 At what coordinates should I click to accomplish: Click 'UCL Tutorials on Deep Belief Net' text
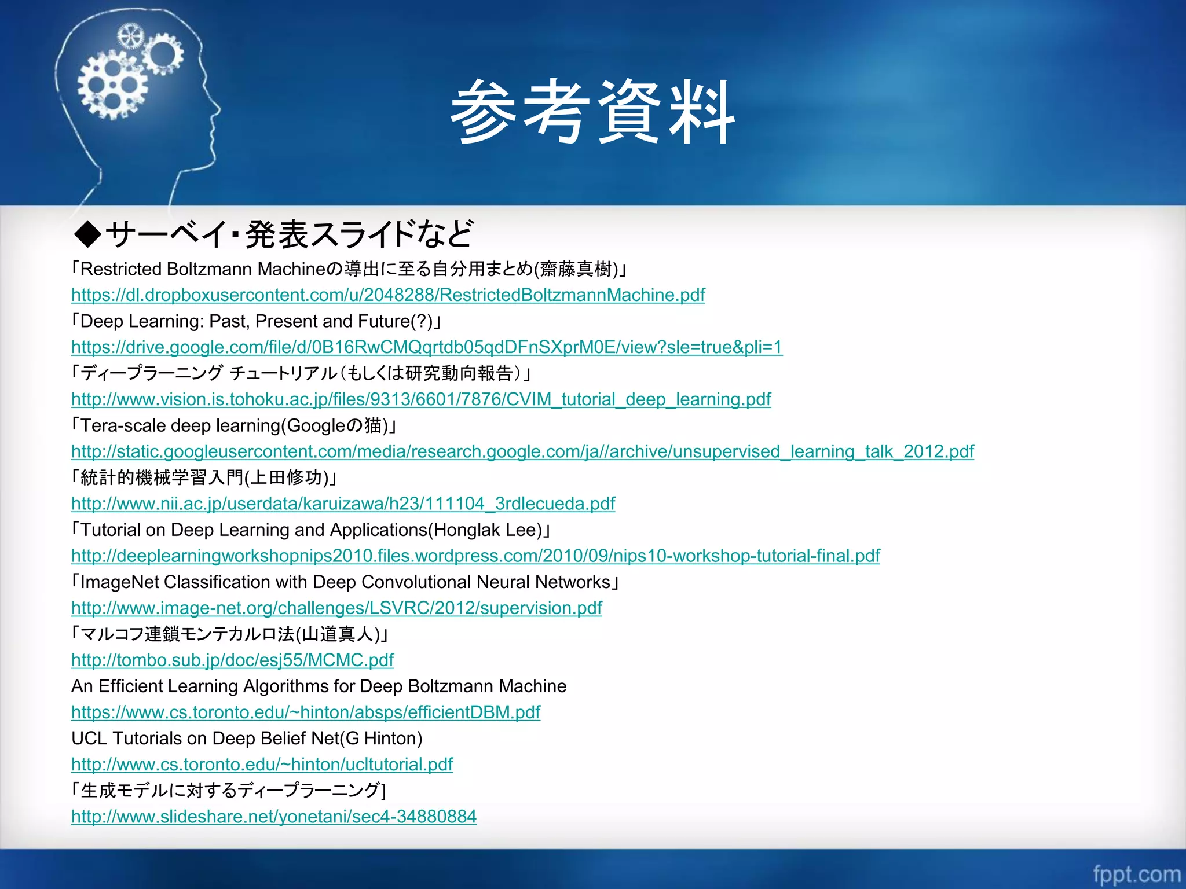247,738
